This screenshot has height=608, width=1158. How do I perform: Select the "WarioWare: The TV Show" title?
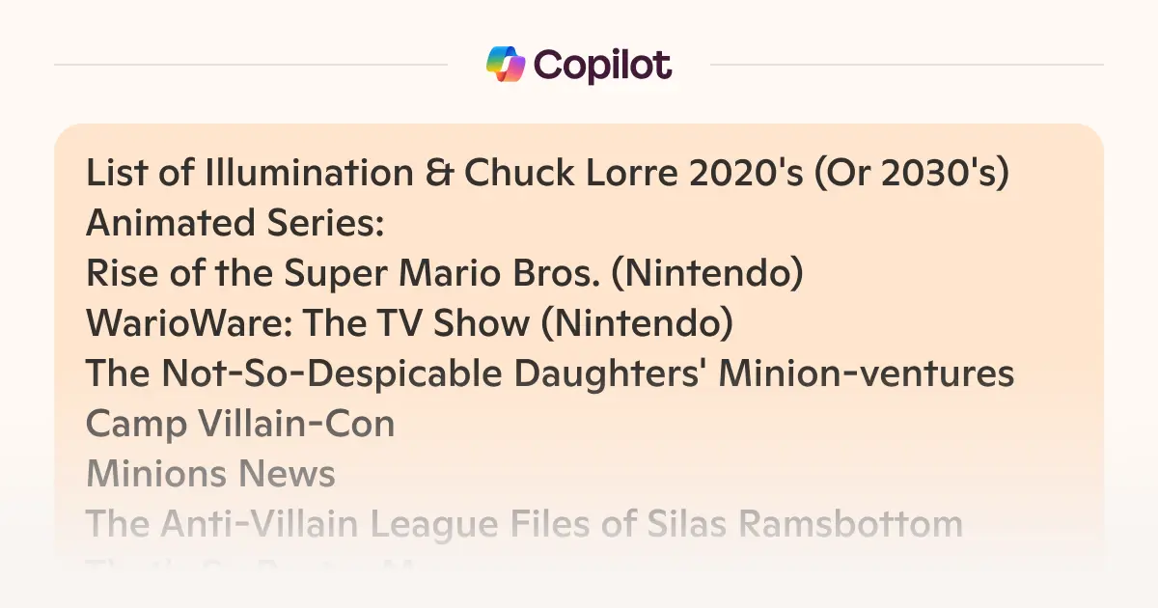tap(307, 324)
